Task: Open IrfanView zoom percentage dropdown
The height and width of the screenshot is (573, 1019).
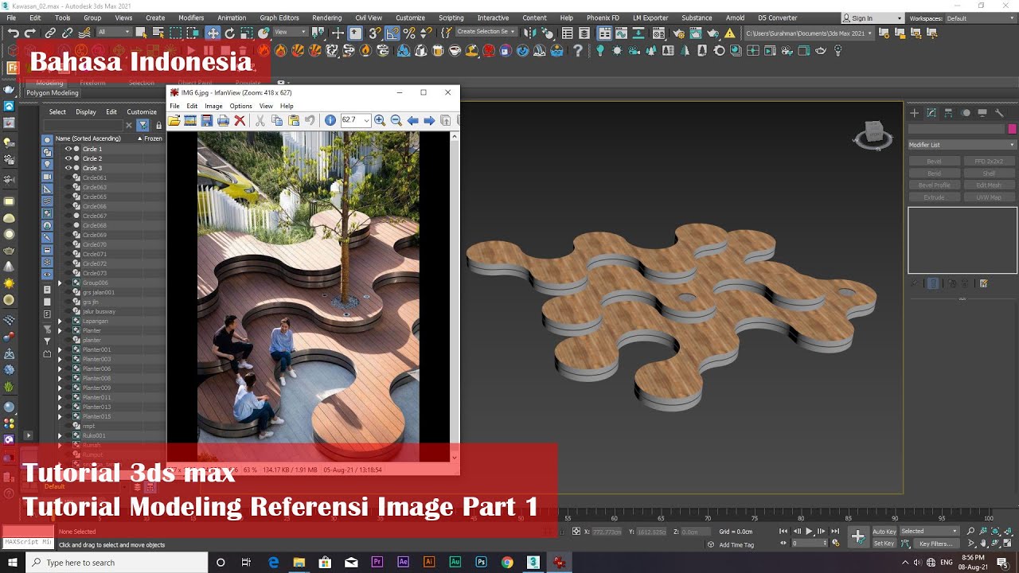Action: pos(366,120)
